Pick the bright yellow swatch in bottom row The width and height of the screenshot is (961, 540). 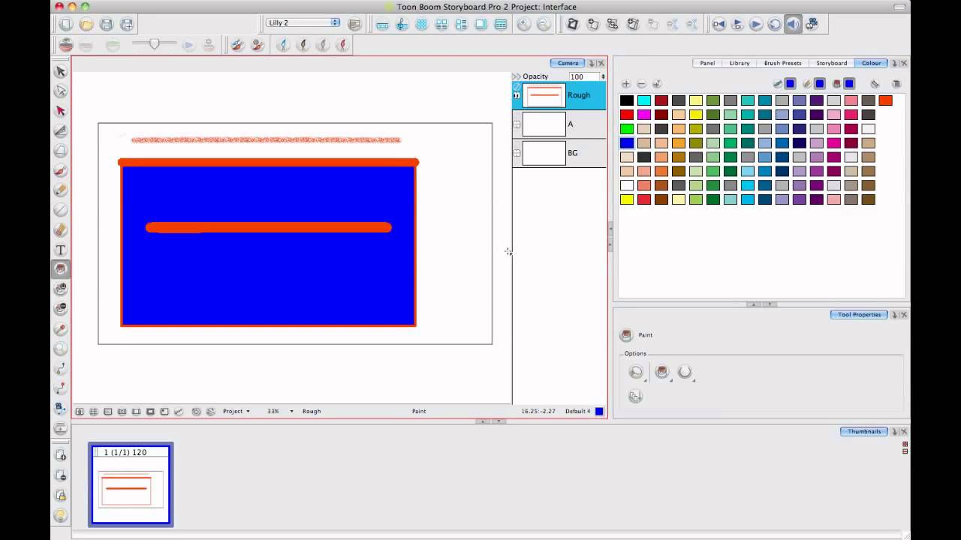coord(626,199)
